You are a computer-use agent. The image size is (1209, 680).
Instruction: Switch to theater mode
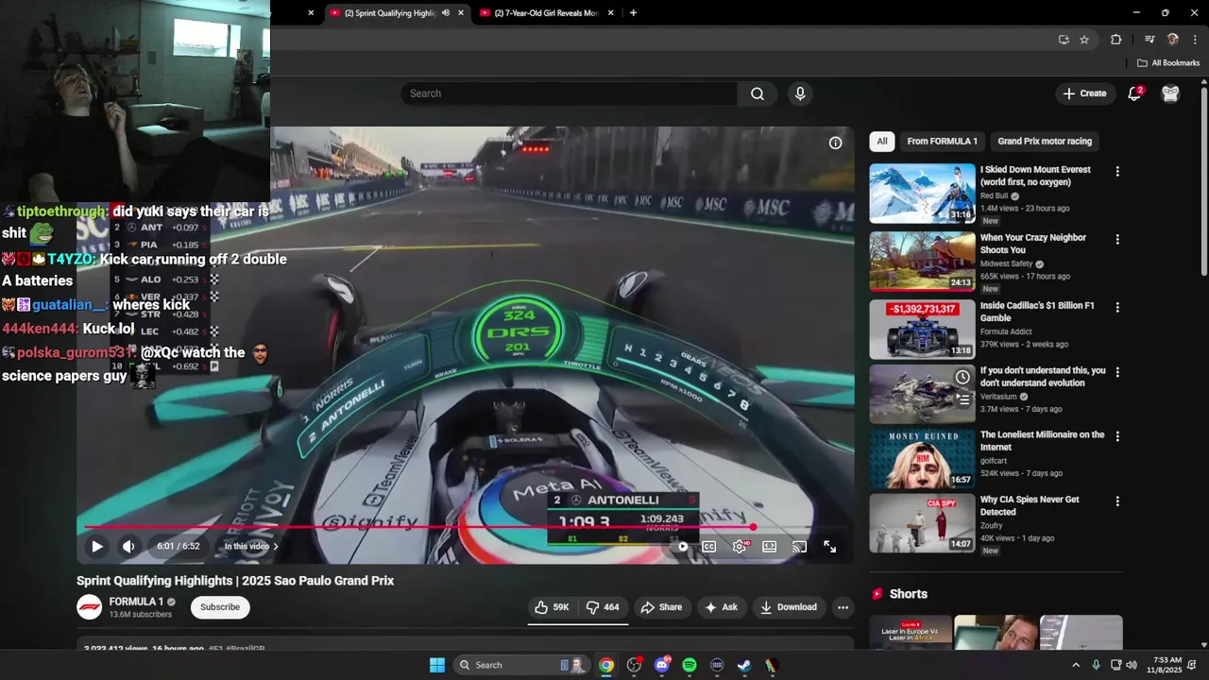770,546
